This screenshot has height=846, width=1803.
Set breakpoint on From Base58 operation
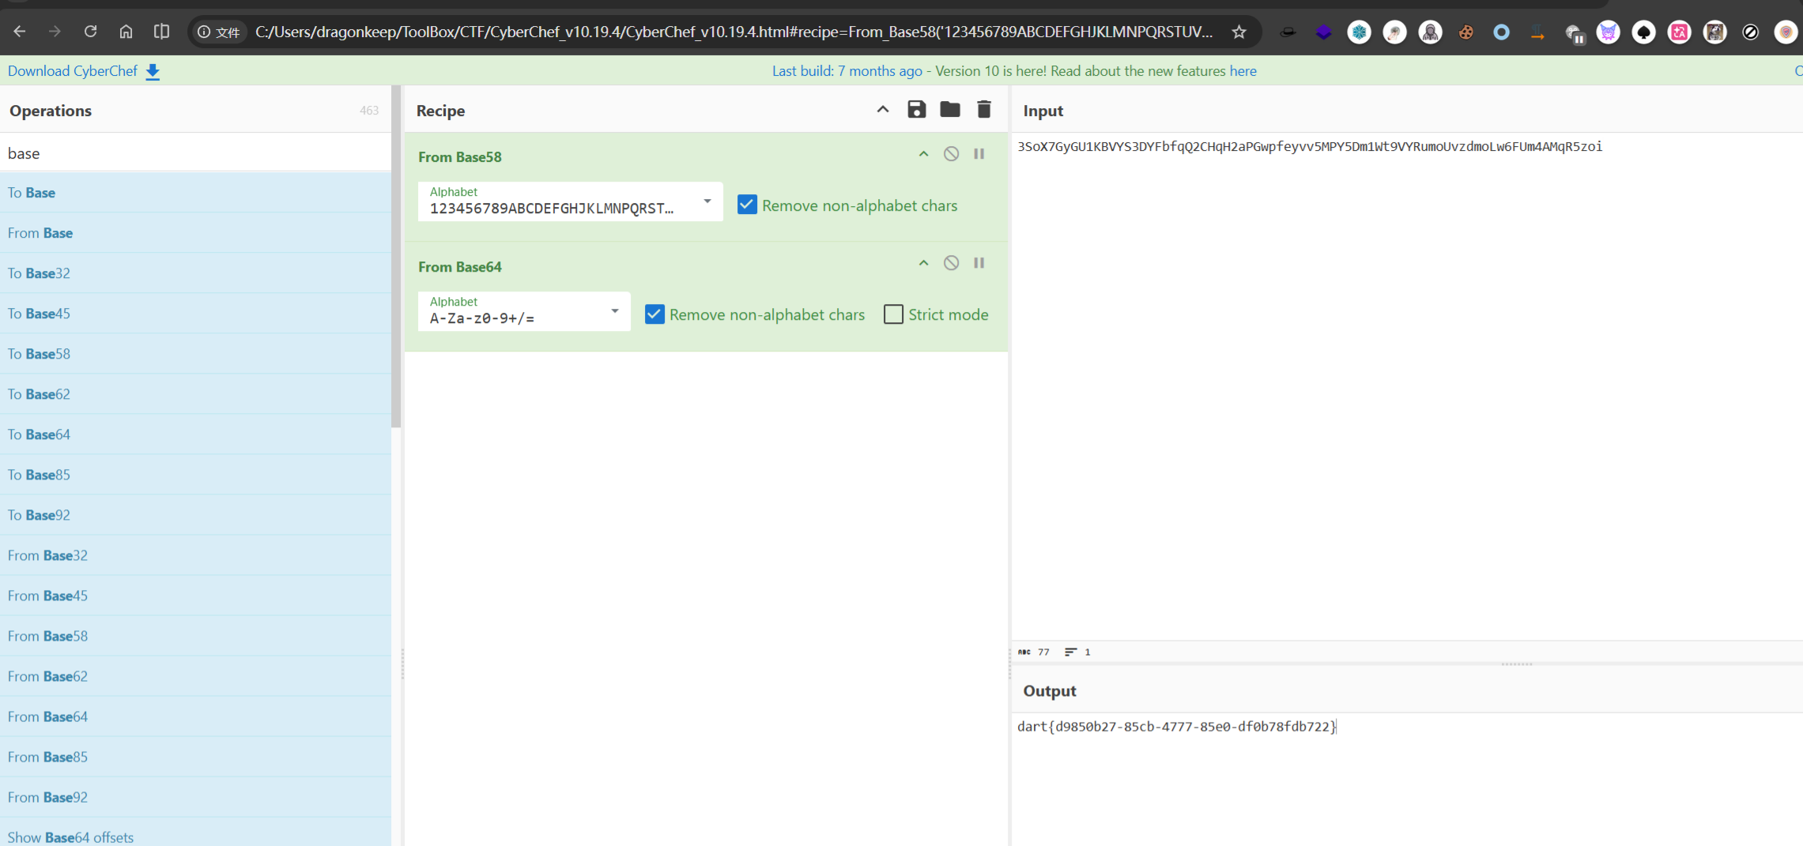click(979, 154)
